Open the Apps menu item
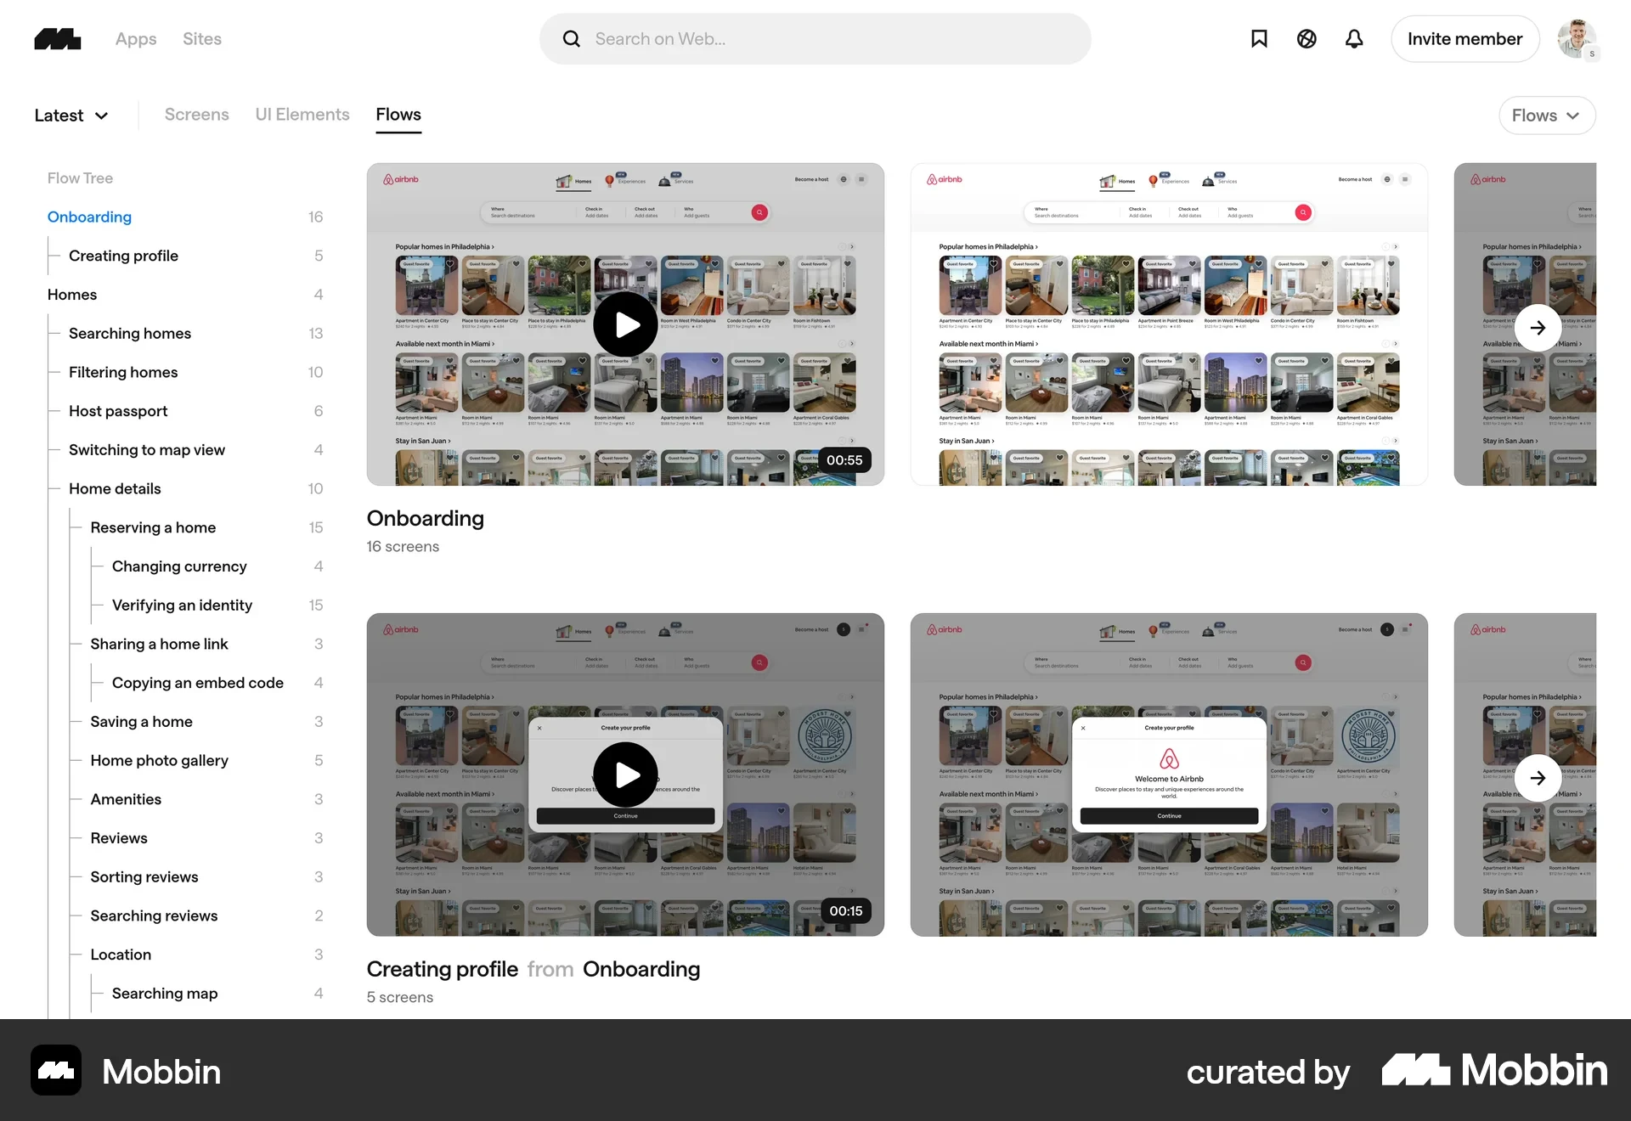The width and height of the screenshot is (1631, 1121). (x=136, y=39)
